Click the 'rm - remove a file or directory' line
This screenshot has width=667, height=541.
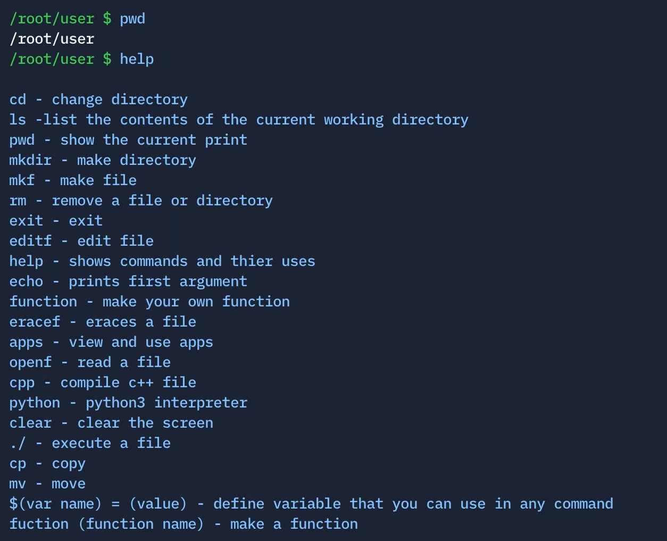click(x=141, y=201)
